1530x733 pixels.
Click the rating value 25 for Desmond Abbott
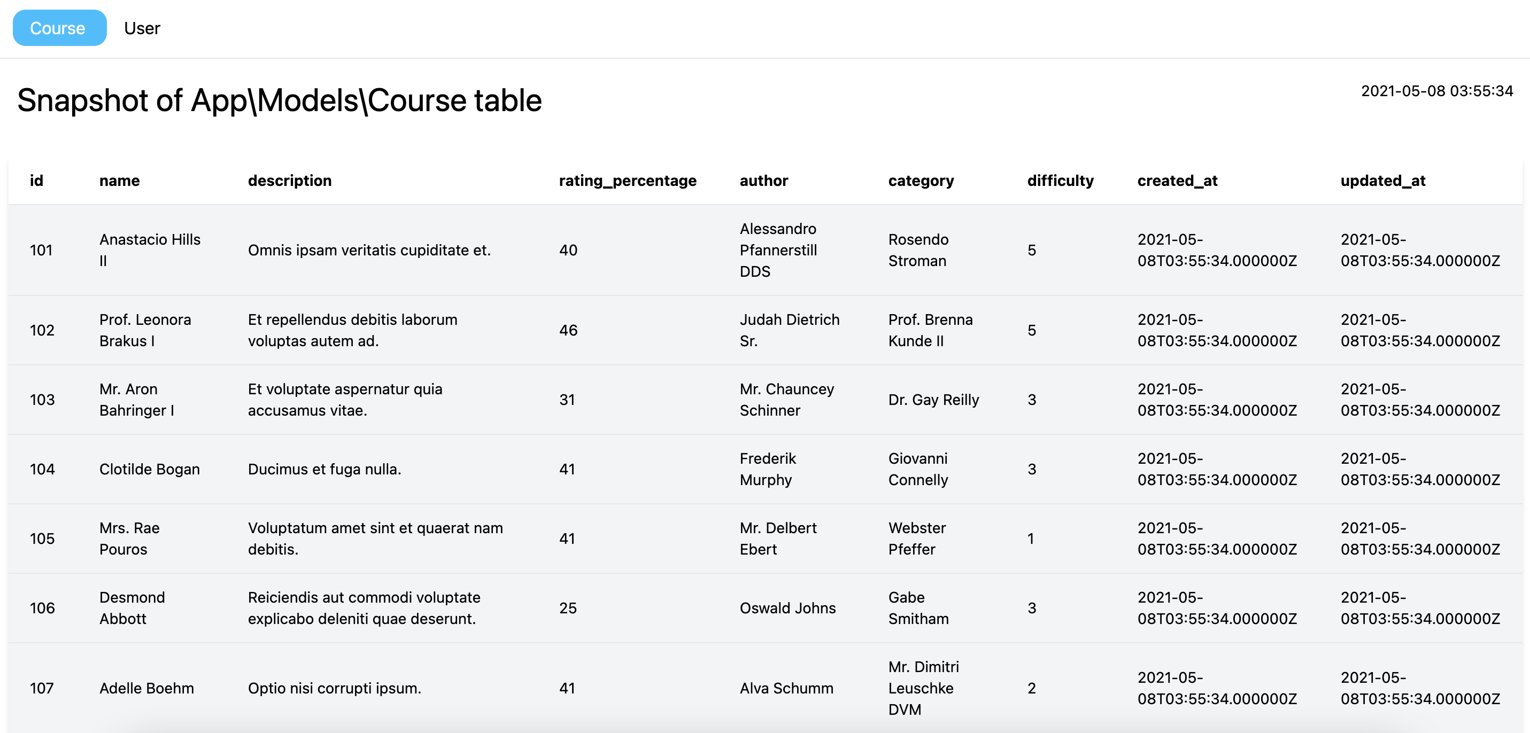567,608
